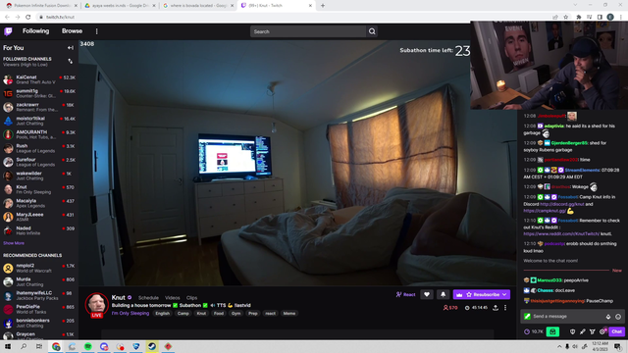
Task: Open Rush channel in sidebar
Action: [39, 148]
